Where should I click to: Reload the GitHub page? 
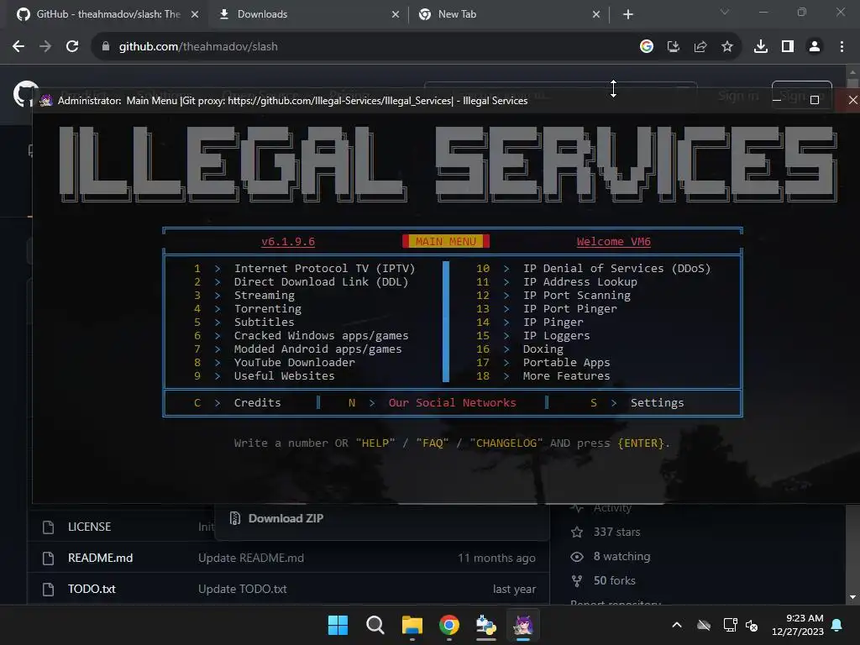[x=72, y=47]
